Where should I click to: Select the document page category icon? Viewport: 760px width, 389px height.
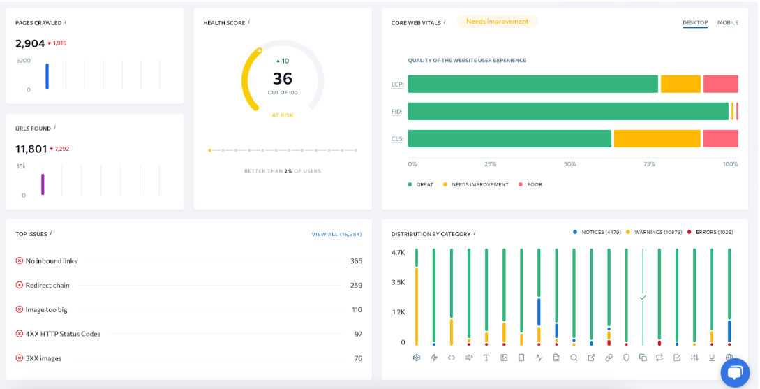click(556, 358)
